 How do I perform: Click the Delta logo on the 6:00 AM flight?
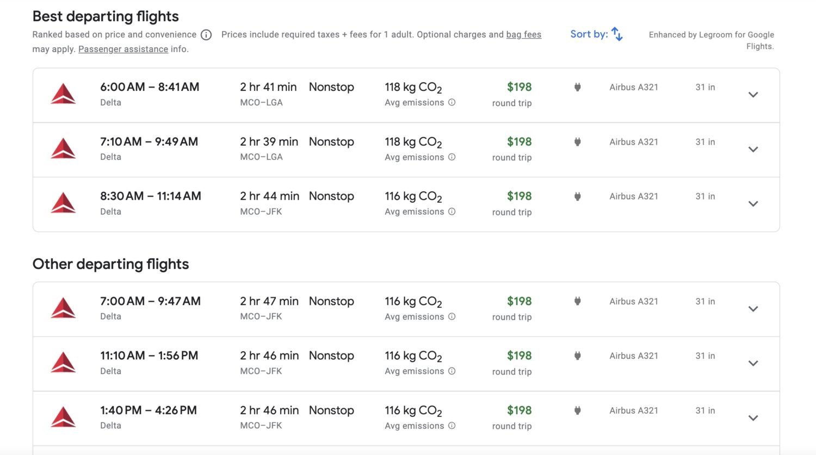(x=64, y=94)
